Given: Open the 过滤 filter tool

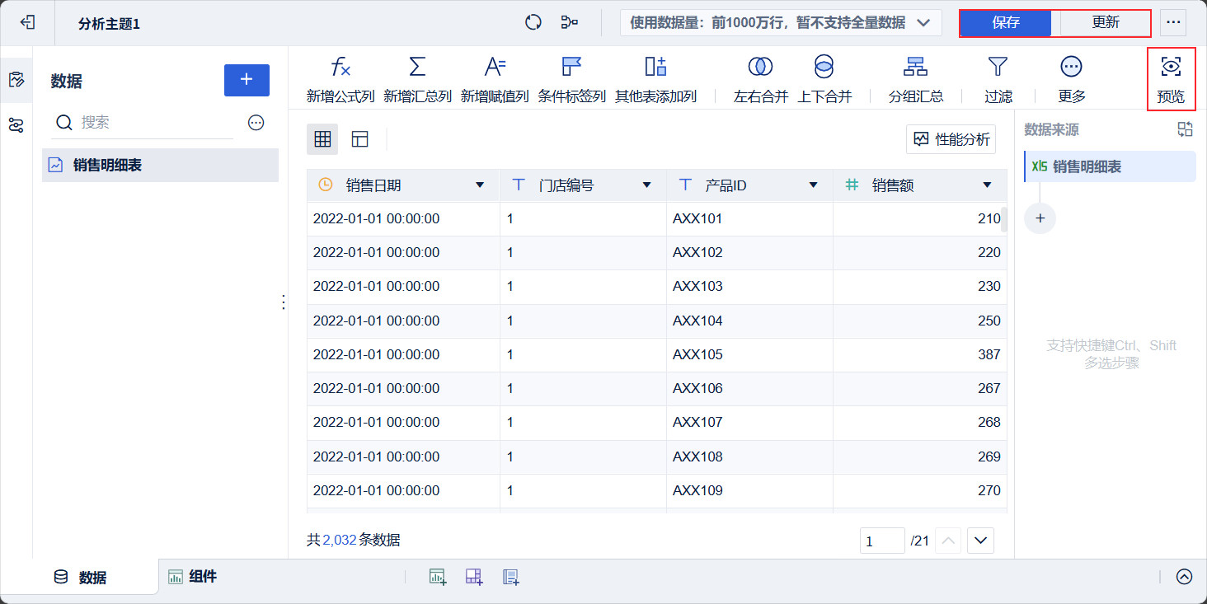Looking at the screenshot, I should pos(998,68).
